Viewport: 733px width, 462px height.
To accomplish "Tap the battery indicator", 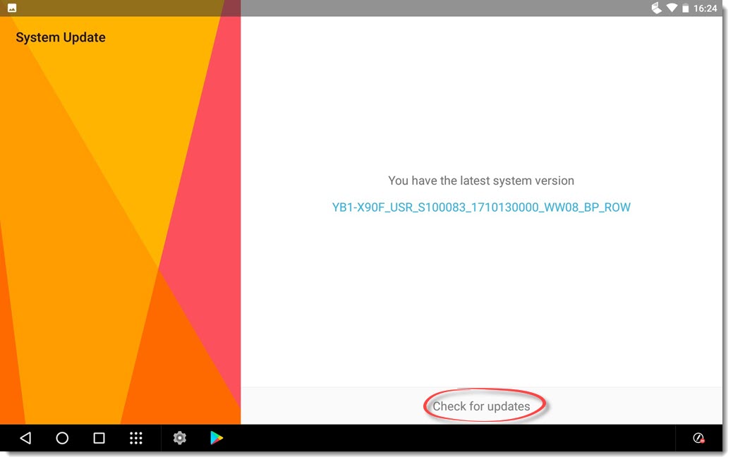I will [x=686, y=8].
